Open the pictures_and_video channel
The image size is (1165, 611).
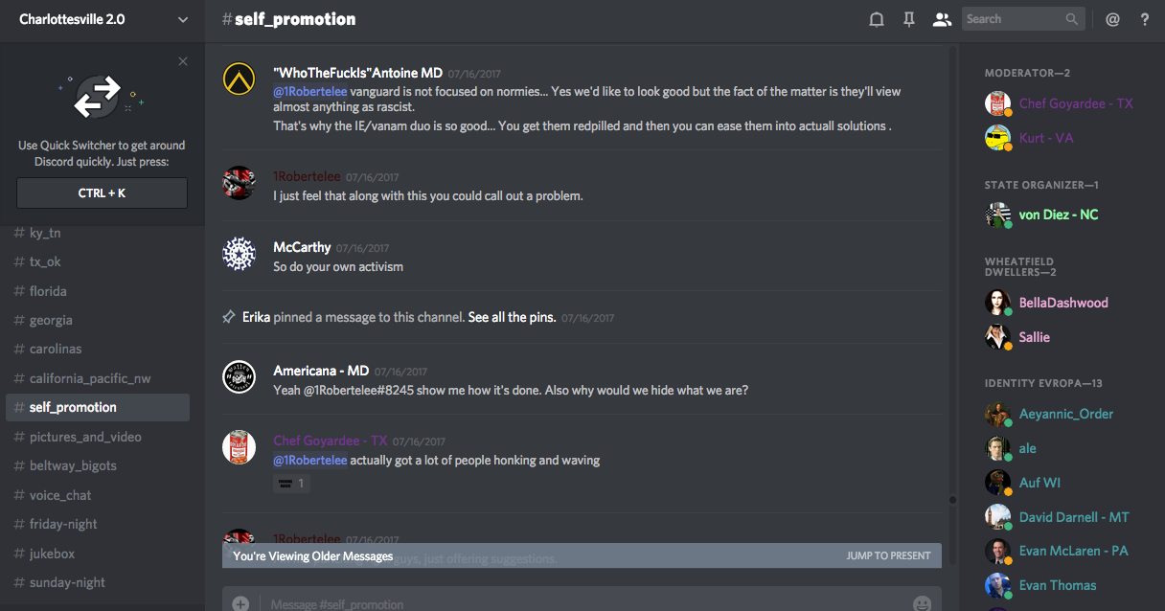85,437
